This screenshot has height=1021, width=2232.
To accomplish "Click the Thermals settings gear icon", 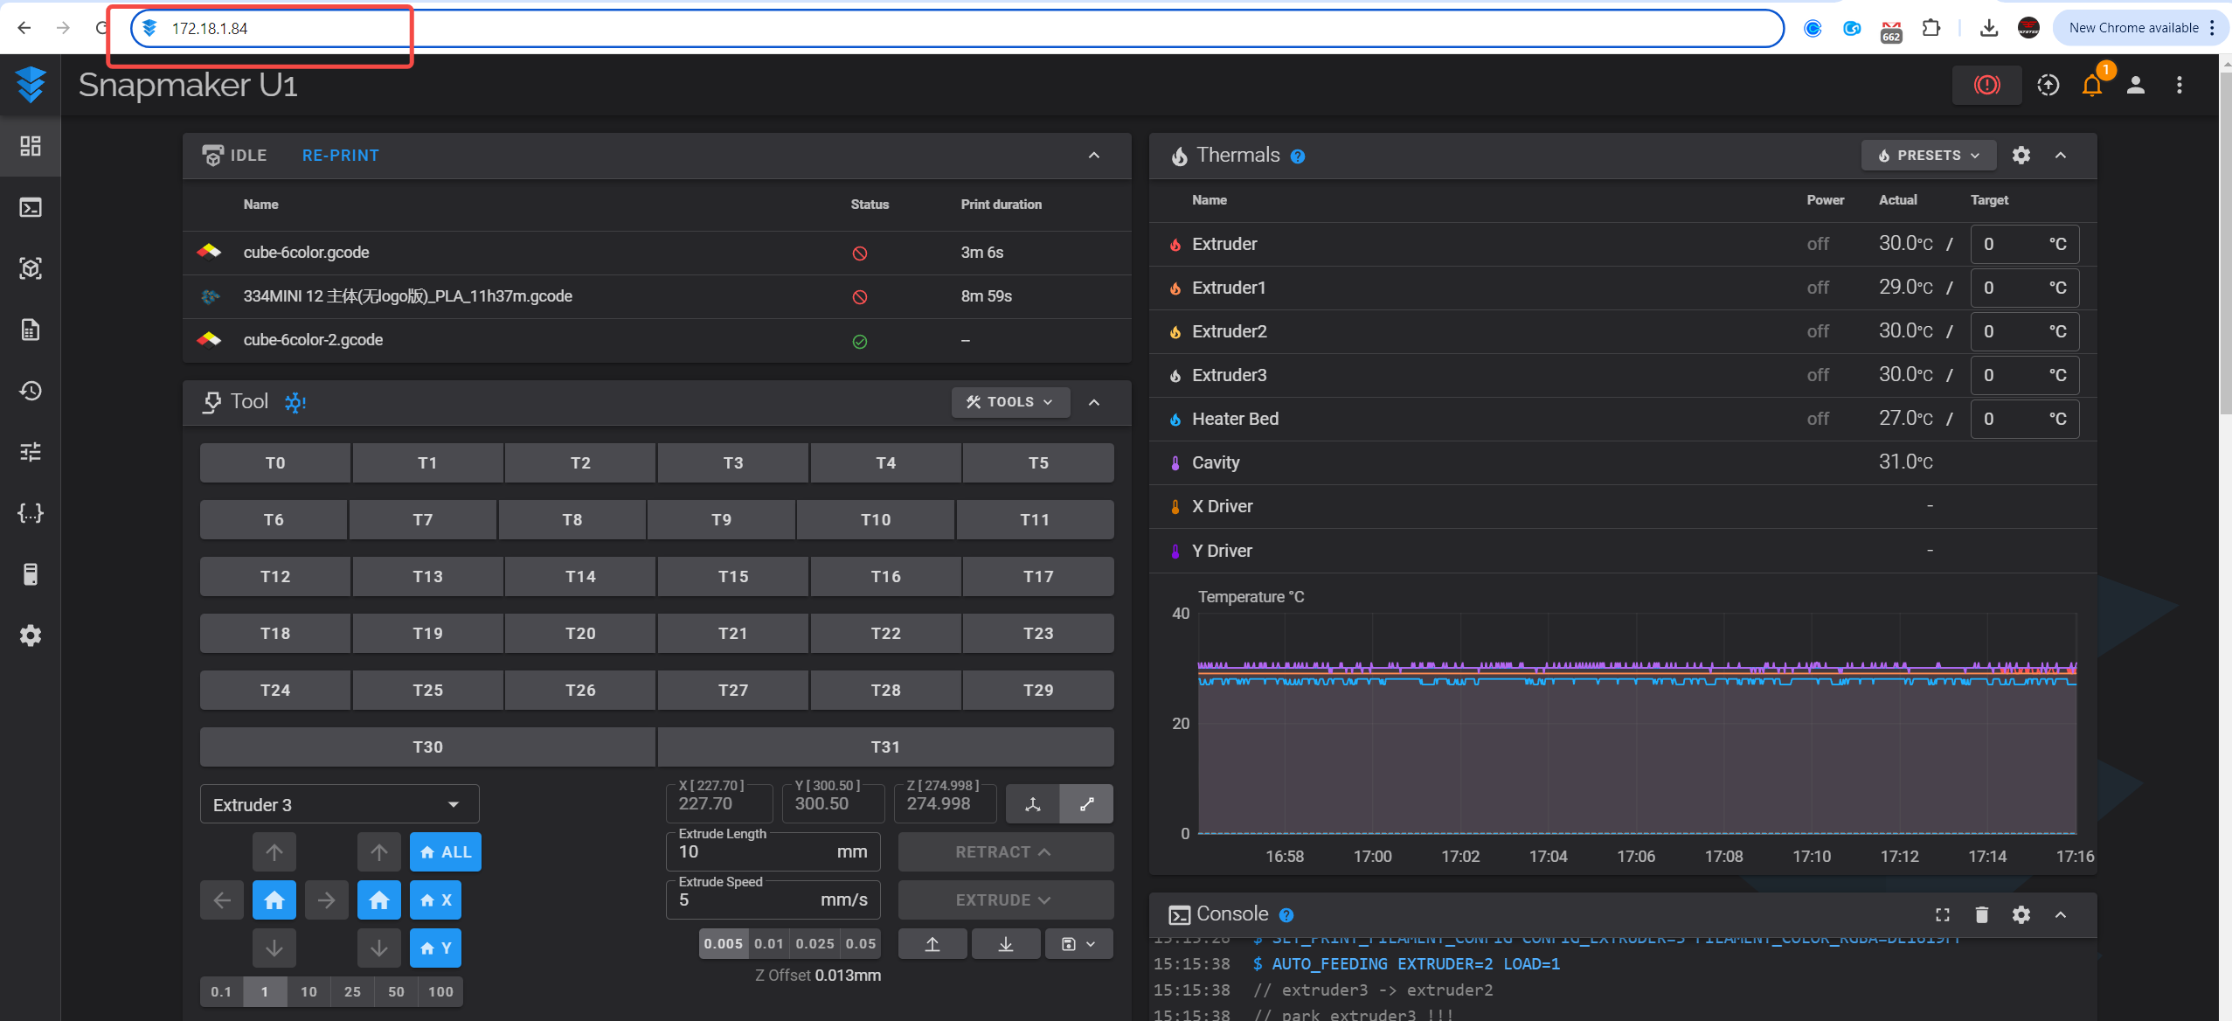I will pos(2021,156).
